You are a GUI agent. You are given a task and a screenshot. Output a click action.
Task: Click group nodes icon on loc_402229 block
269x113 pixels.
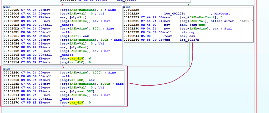coord(127,7)
